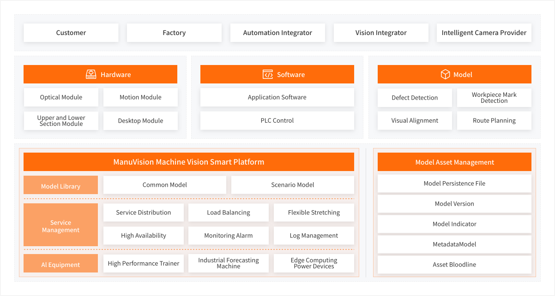Click the Log Management card
This screenshot has width=555, height=296.
(x=314, y=236)
